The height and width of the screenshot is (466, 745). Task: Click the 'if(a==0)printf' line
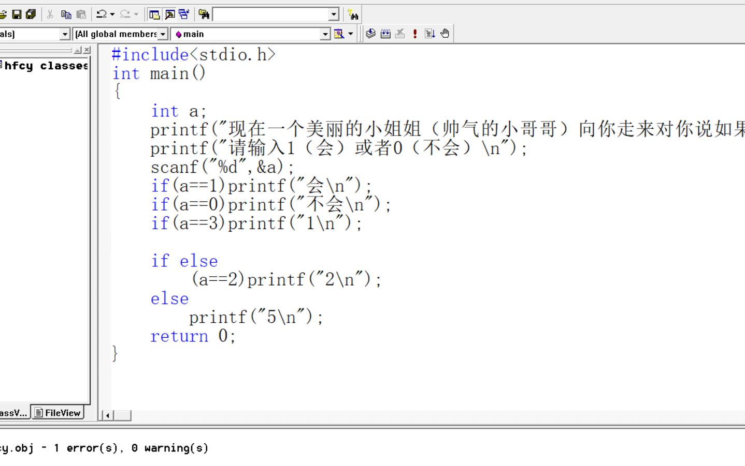click(x=271, y=205)
